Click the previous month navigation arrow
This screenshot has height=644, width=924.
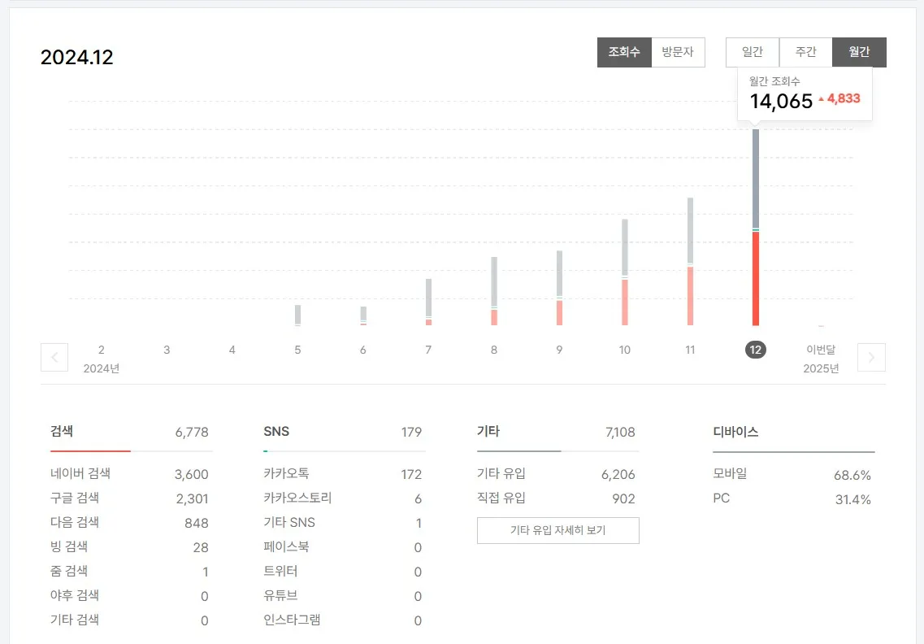tap(54, 357)
